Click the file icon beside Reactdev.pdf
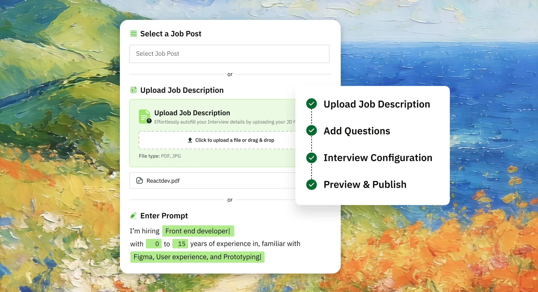 [139, 180]
